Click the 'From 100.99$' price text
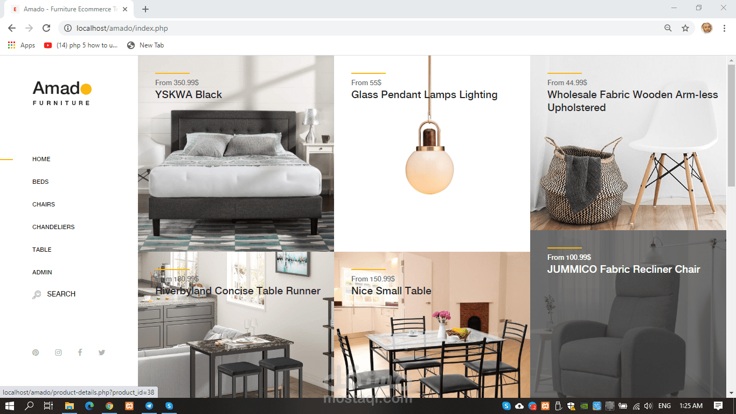This screenshot has height=414, width=736. (x=569, y=257)
